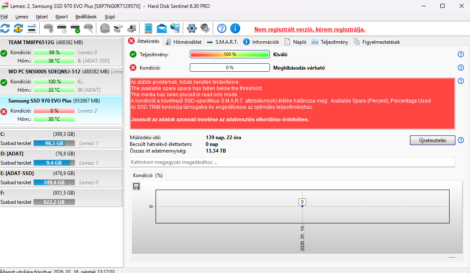Image resolution: width=470 pixels, height=273 pixels.
Task: Select the TEAM TM8FP6512G disk
Action: point(61,51)
